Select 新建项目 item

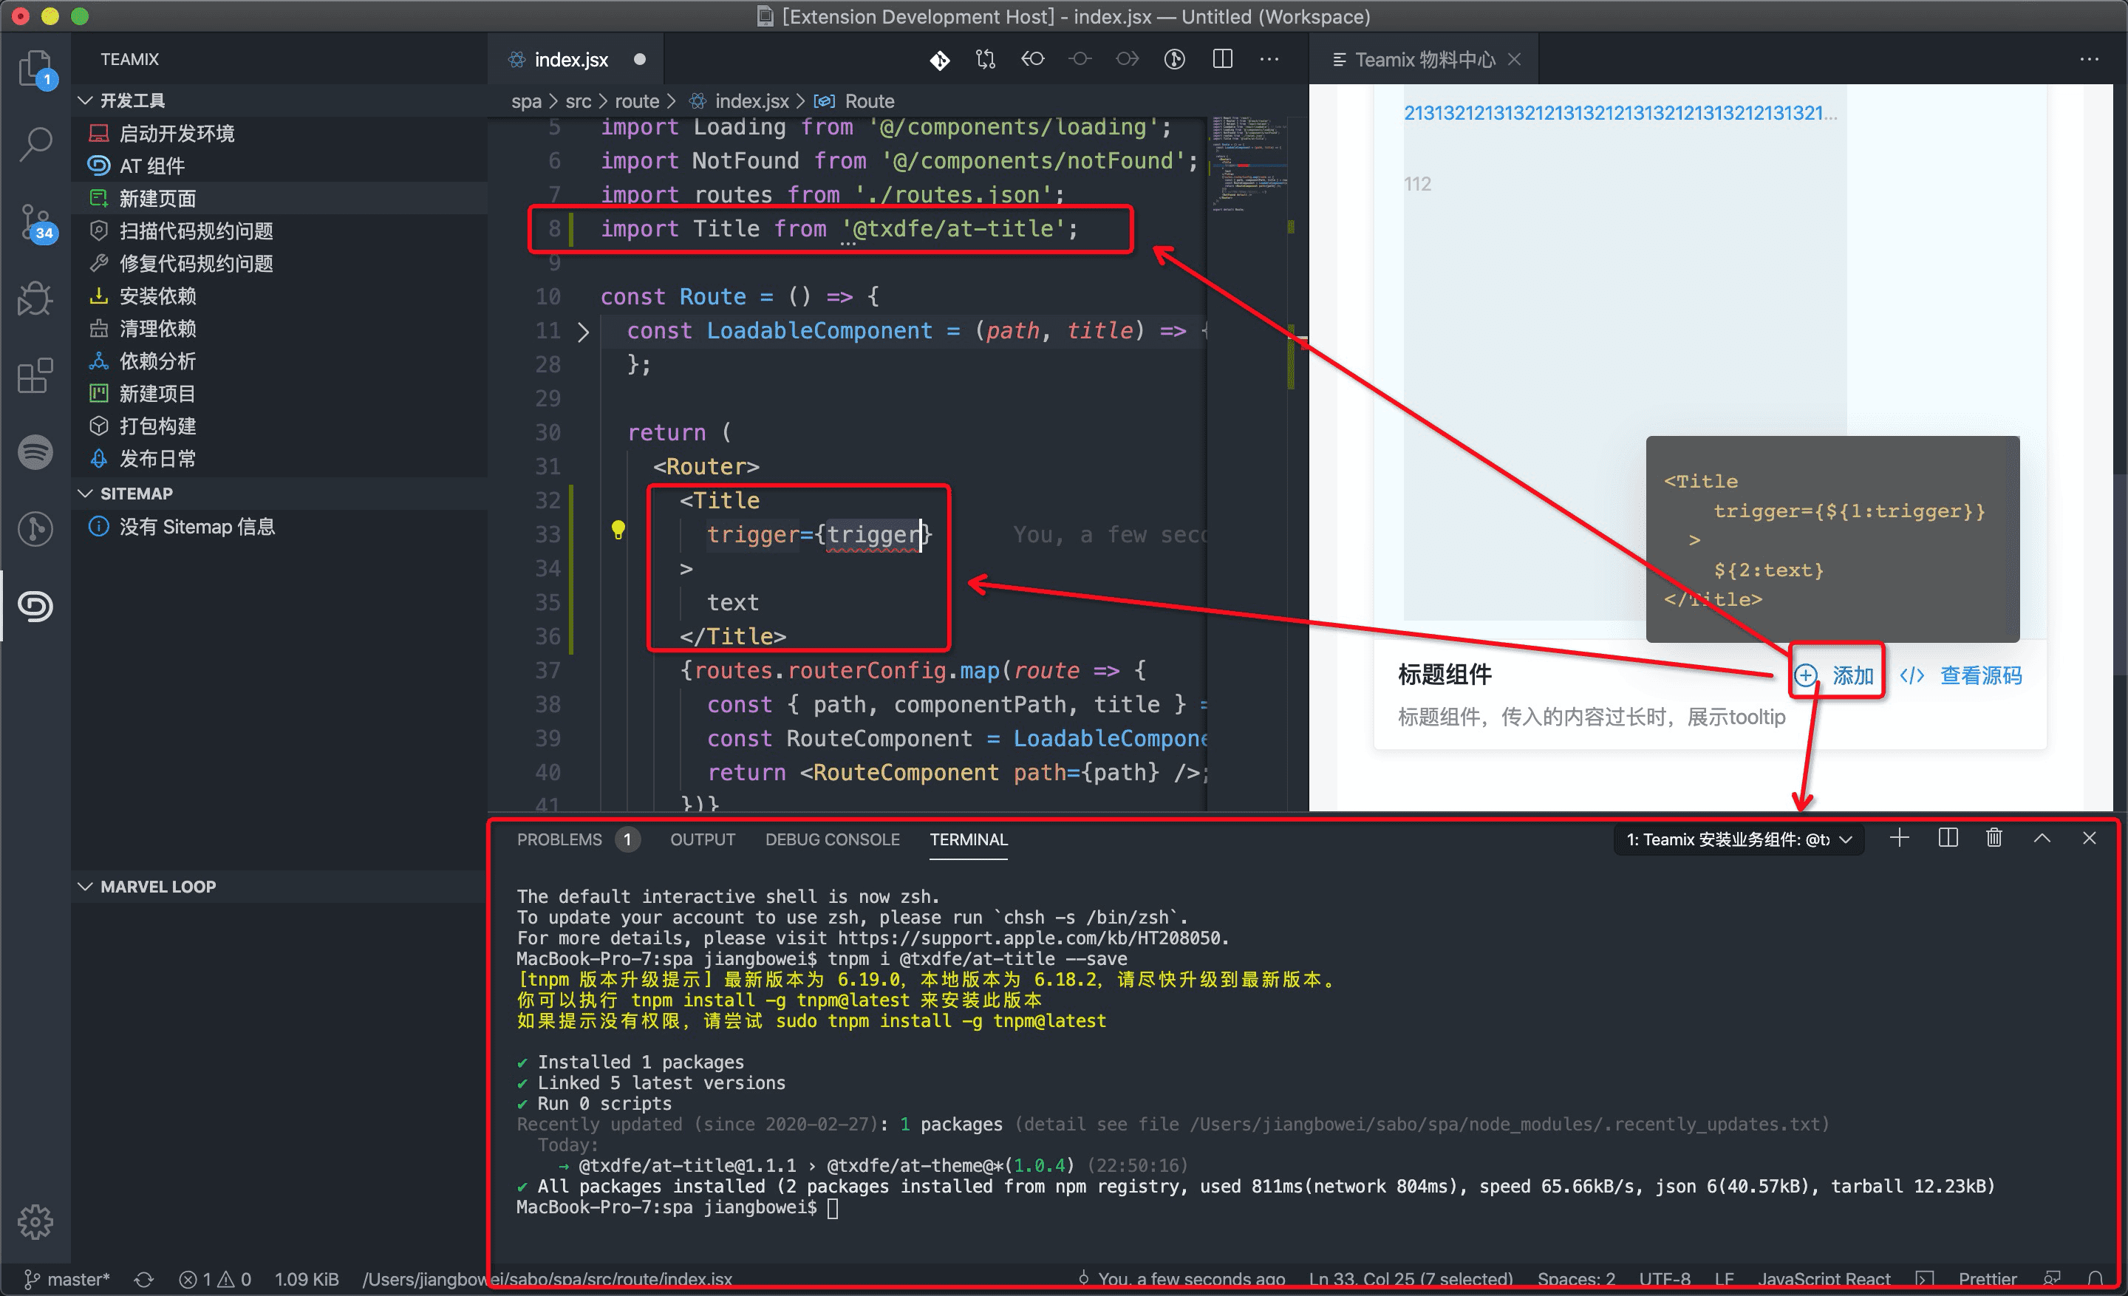coord(281,394)
